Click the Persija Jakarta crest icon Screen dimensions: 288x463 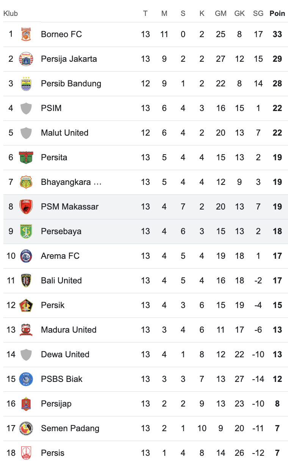26,59
